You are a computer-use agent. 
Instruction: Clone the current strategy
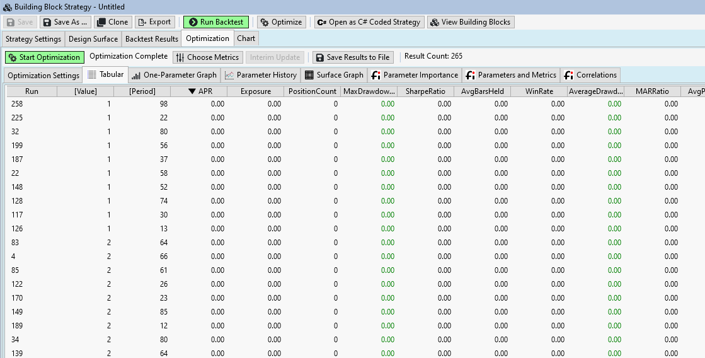113,22
